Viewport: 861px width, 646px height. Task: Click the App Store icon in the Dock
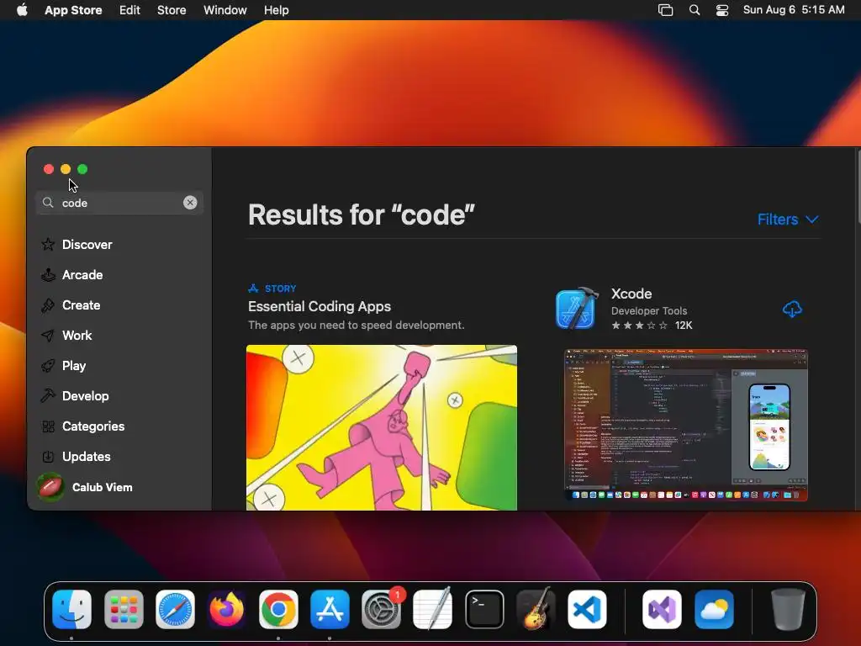(330, 609)
